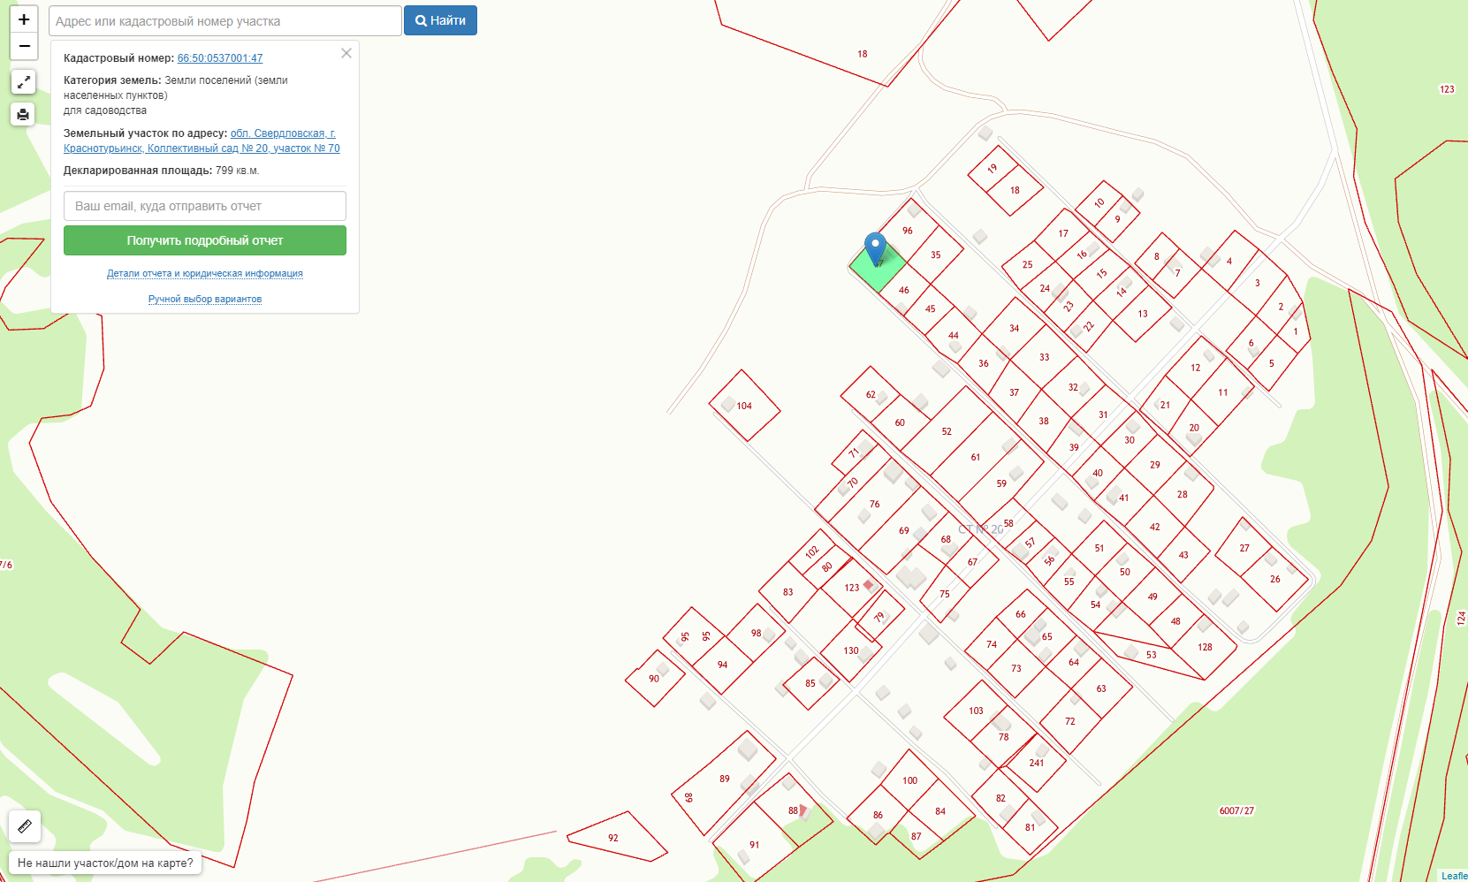Open Ручной выбор вариантов link
The width and height of the screenshot is (1468, 882).
pos(205,299)
